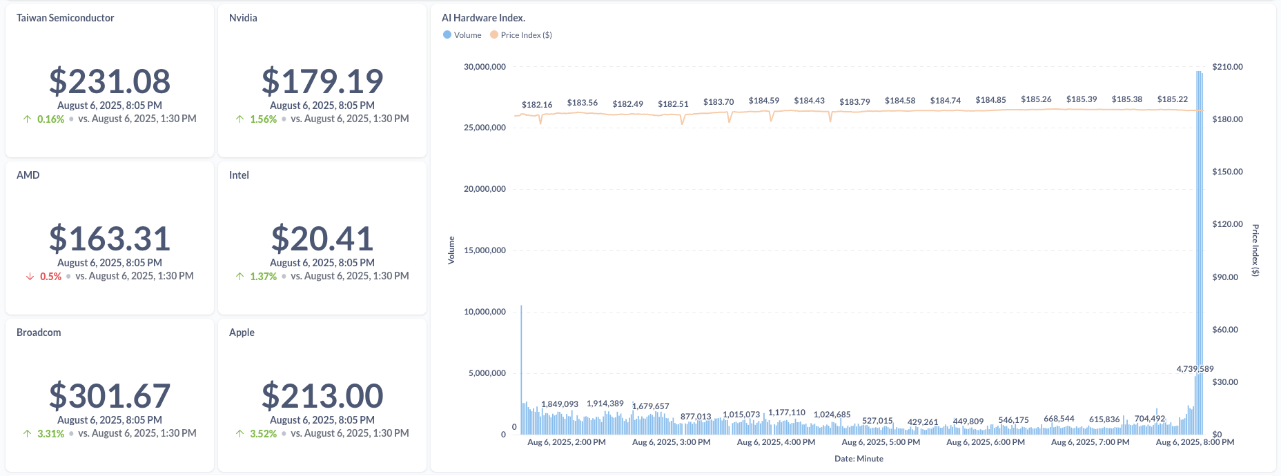Click the 1.37% change in Intel card
Screen dimensions: 1281x476
(263, 277)
